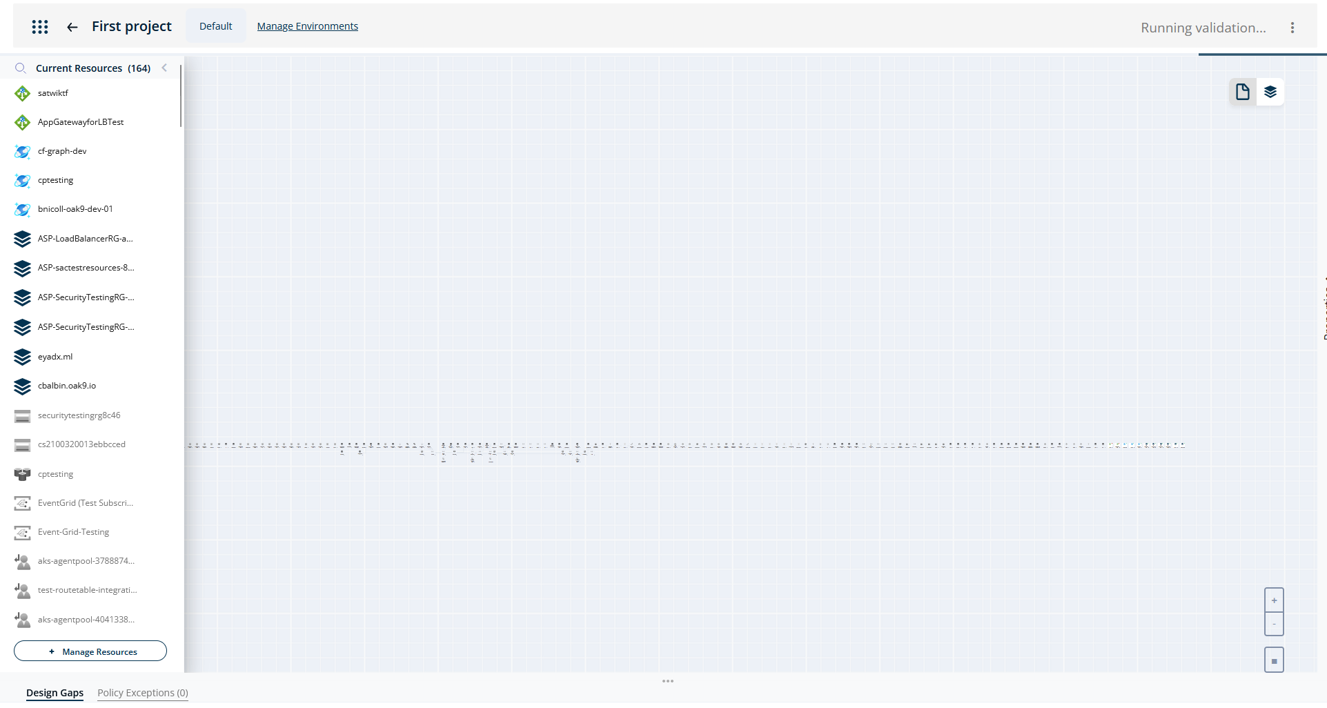1327x708 pixels.
Task: Zoom out with the minus button
Action: click(1274, 624)
